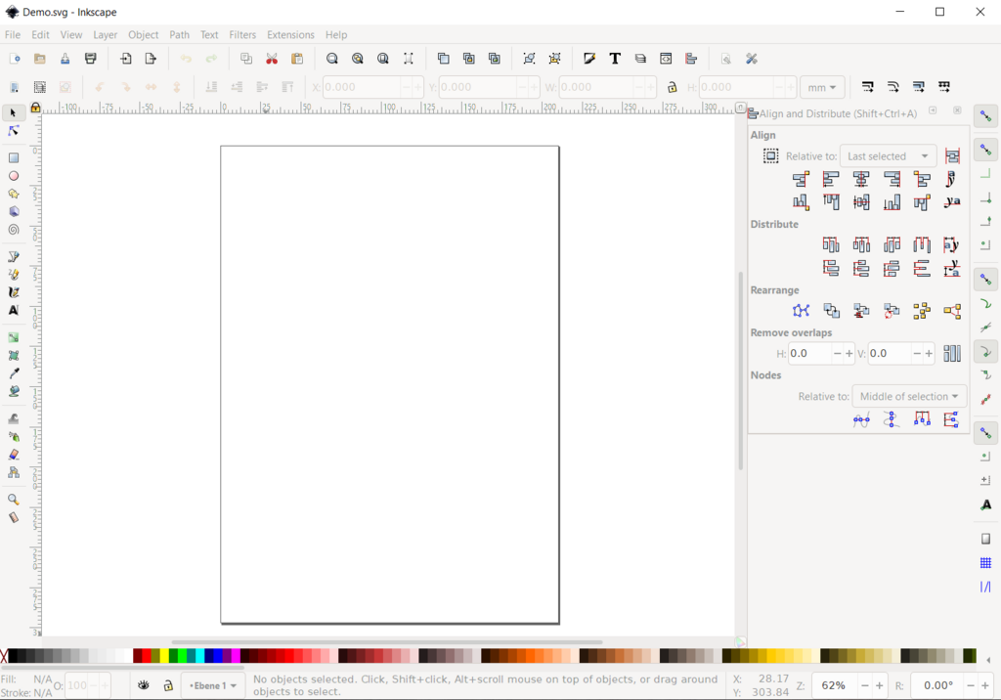The width and height of the screenshot is (1001, 700).
Task: Open the Layer menu
Action: coord(106,34)
